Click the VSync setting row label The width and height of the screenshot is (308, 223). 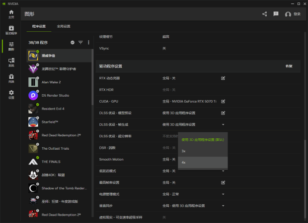104,49
